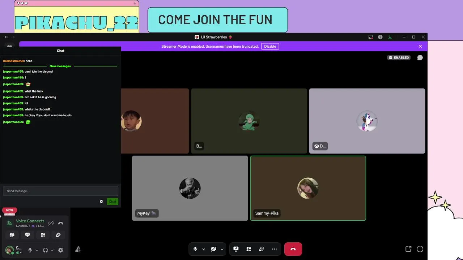Dismiss the Streamer Mode banner
The height and width of the screenshot is (260, 463).
tap(420, 46)
